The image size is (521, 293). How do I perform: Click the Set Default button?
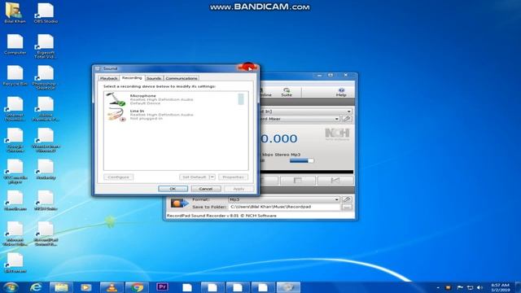coord(195,177)
